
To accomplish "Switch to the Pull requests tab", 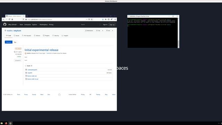I will (x=26, y=35).
